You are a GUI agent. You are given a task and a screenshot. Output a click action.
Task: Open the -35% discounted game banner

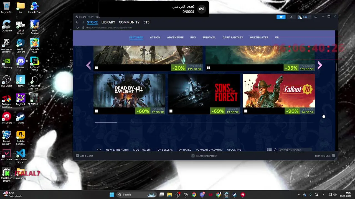click(260, 59)
